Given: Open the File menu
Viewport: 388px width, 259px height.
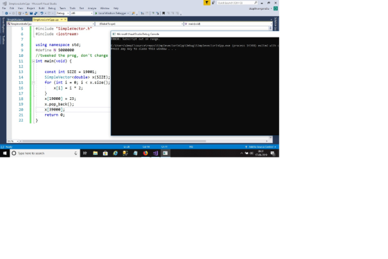Looking at the screenshot, I should click(4, 8).
